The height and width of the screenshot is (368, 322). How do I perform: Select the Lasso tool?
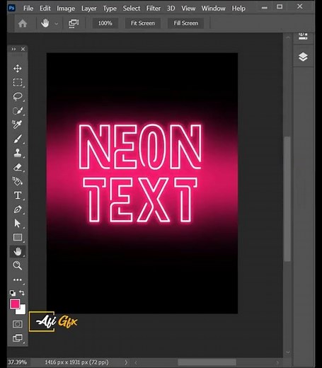tap(18, 96)
